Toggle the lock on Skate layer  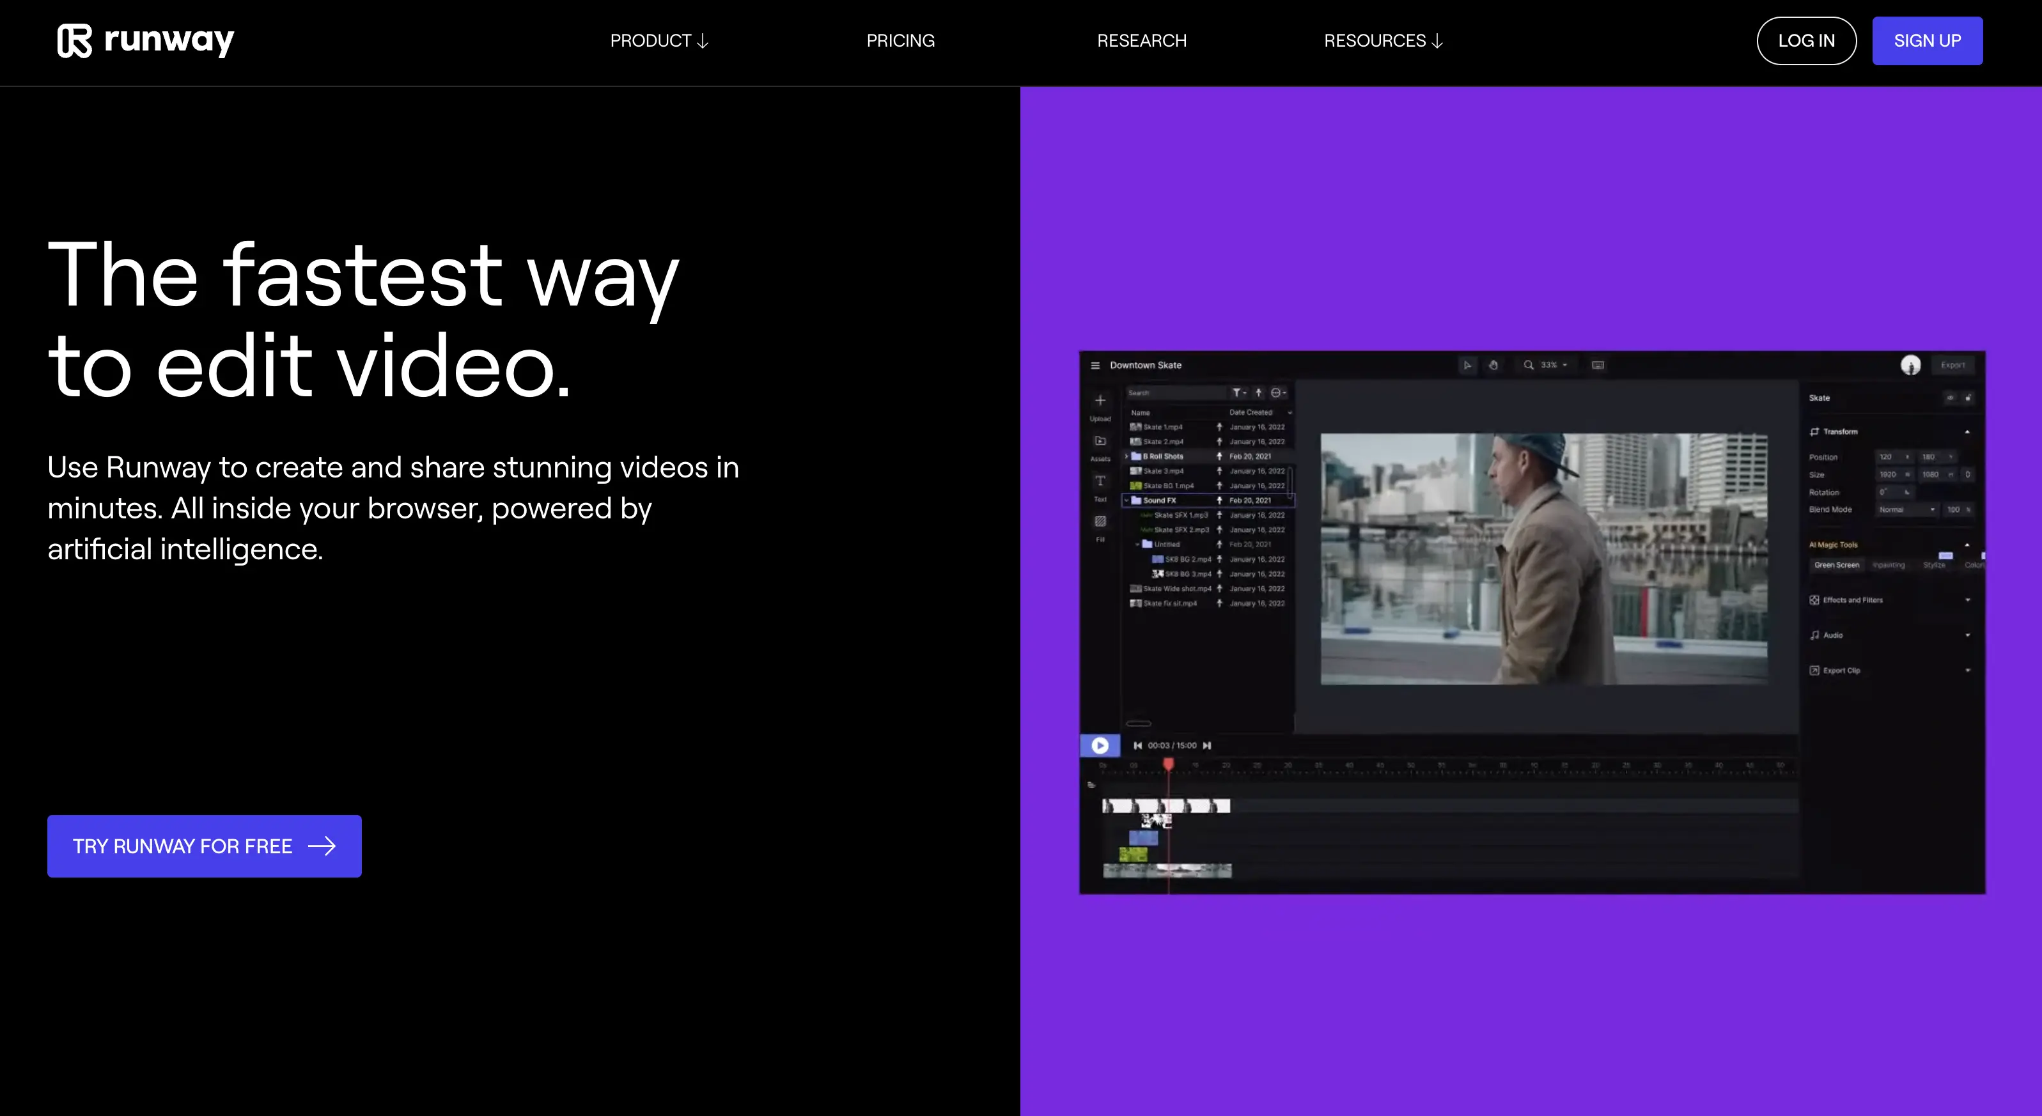click(x=1968, y=398)
